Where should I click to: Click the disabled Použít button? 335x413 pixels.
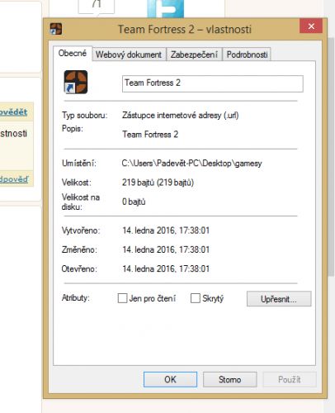pyautogui.click(x=290, y=379)
